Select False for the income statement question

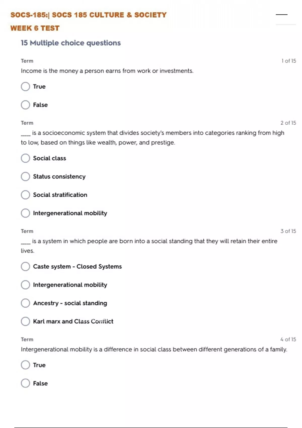click(25, 105)
